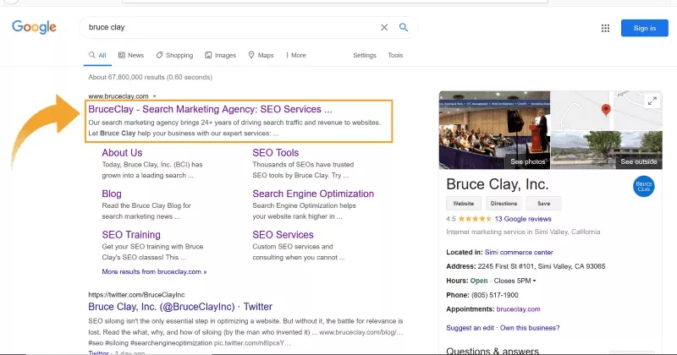Click the red map location pin
This screenshot has height=355, width=677.
click(605, 110)
